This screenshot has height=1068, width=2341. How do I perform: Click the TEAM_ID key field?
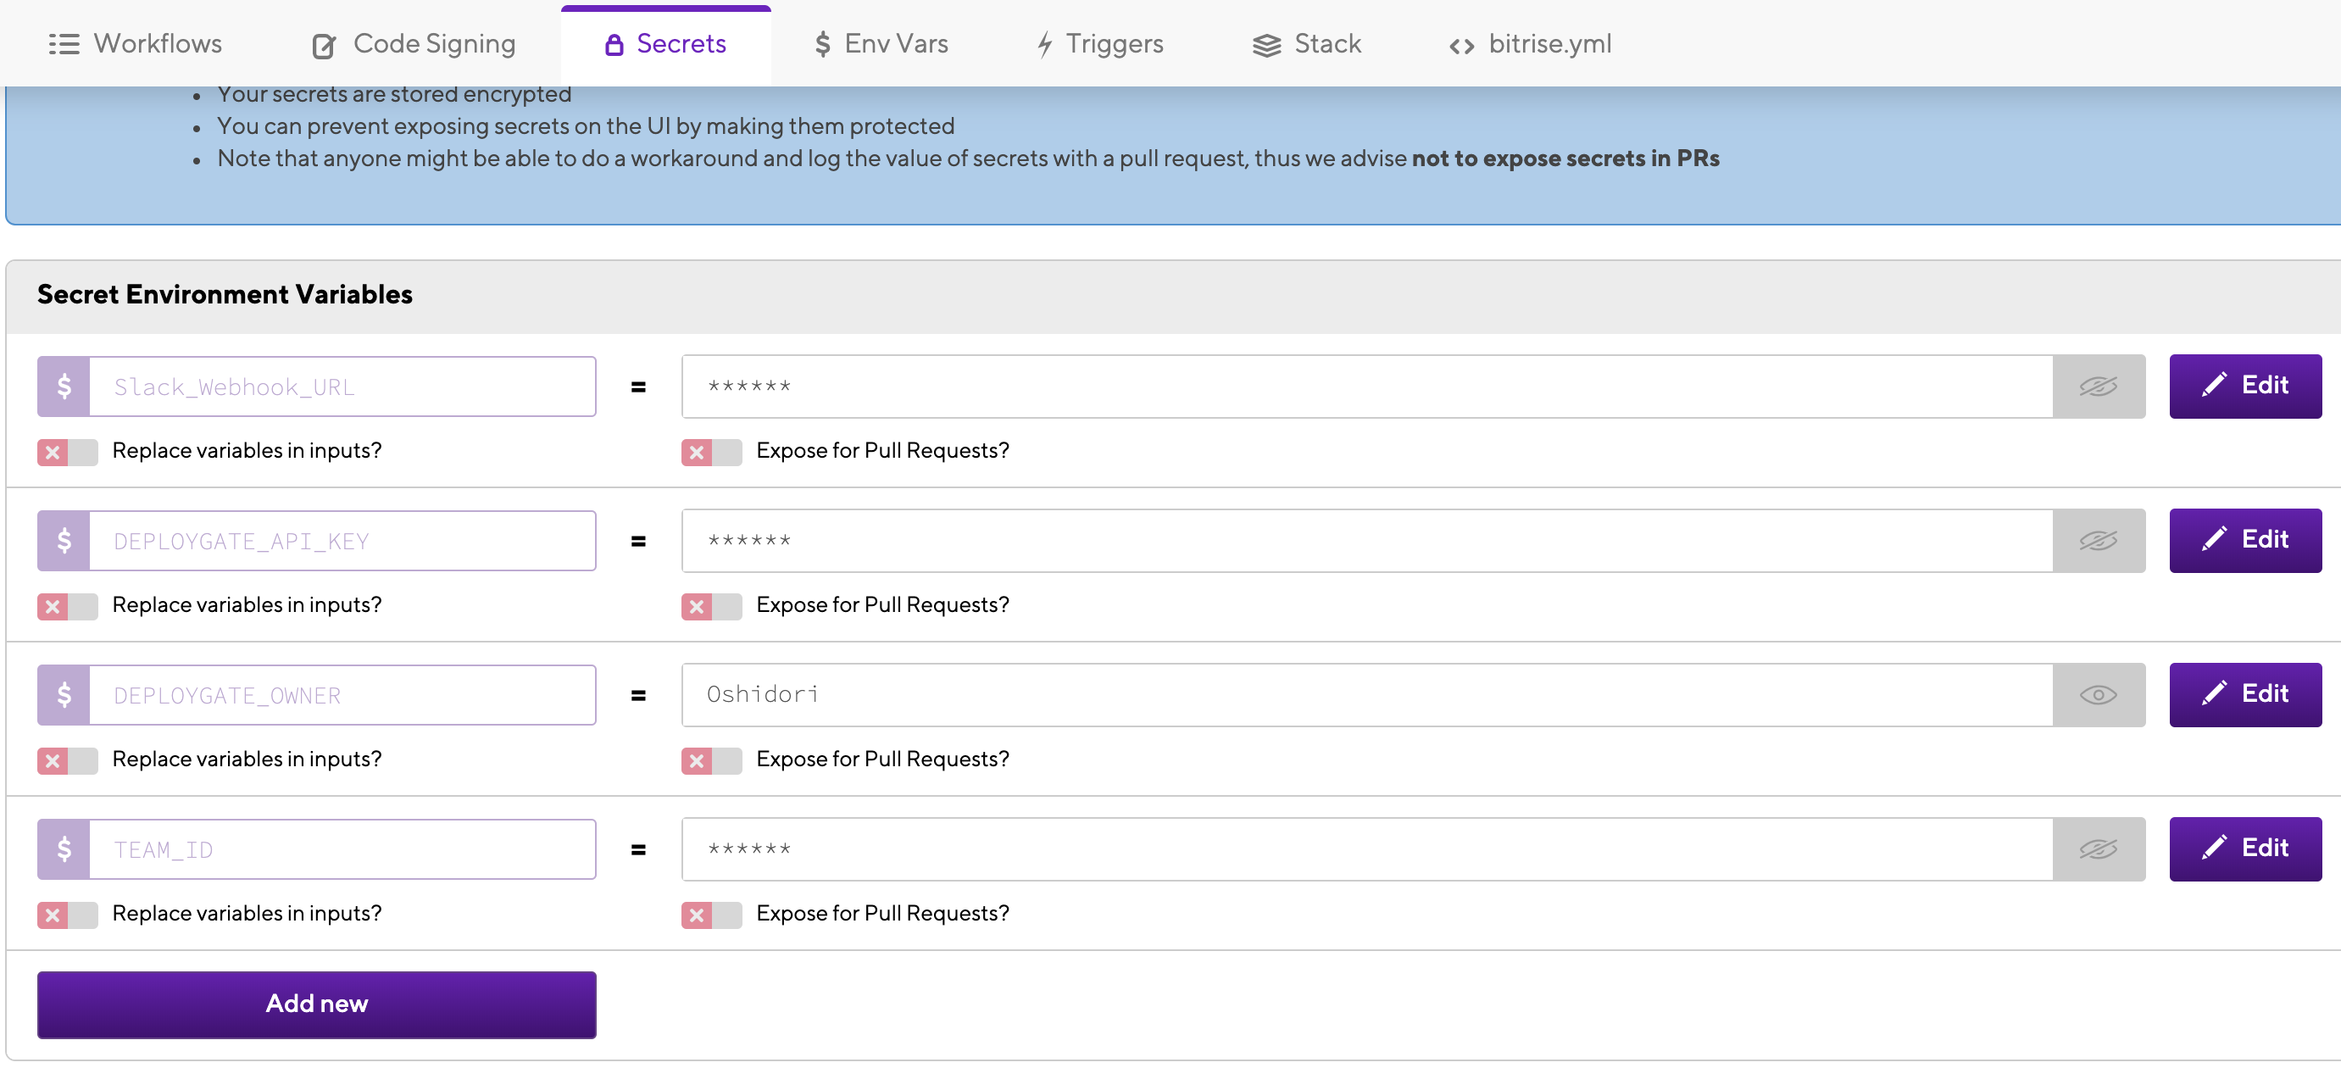tap(342, 850)
